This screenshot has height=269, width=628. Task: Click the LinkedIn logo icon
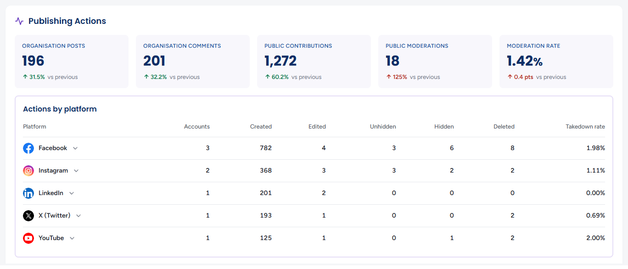pyautogui.click(x=28, y=193)
